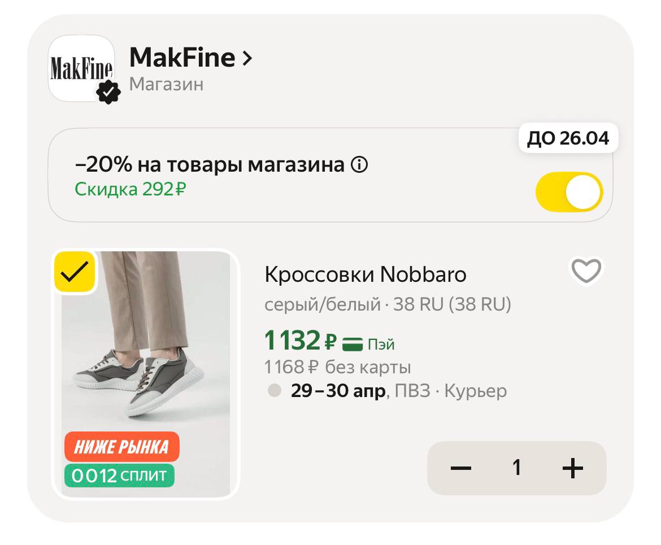Click the 0012 СПЛИТ badge
This screenshot has width=661, height=545.
(119, 476)
